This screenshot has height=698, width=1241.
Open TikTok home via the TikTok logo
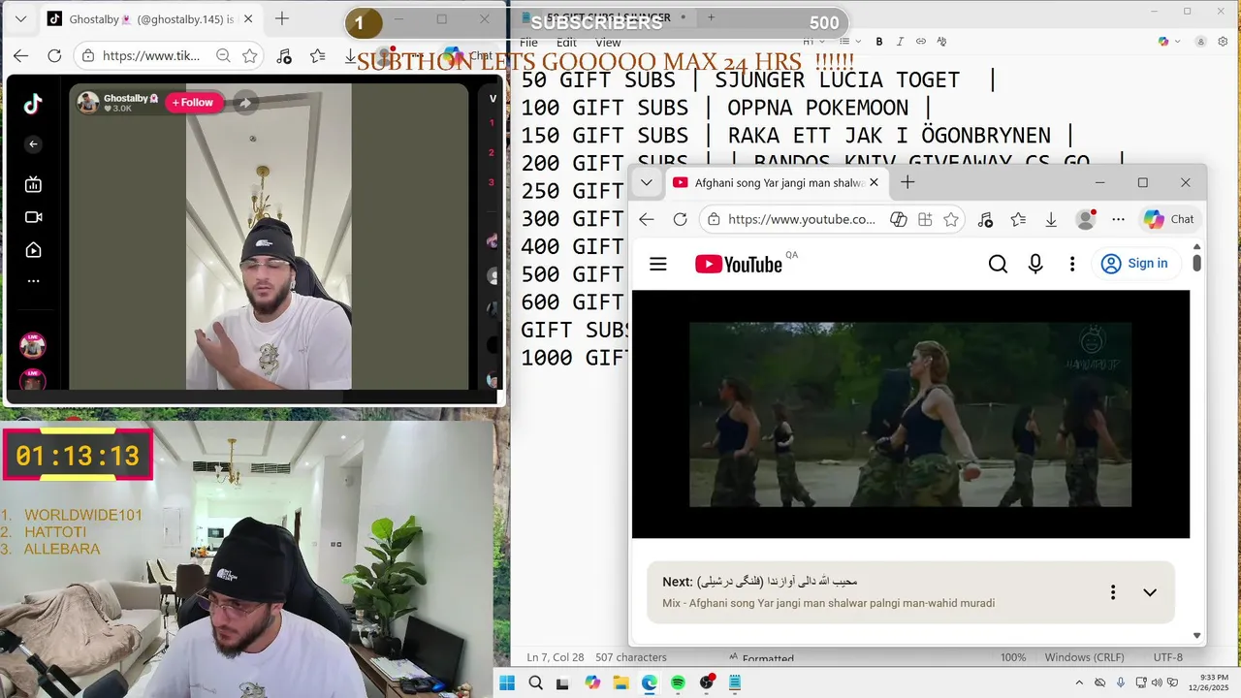(x=33, y=104)
